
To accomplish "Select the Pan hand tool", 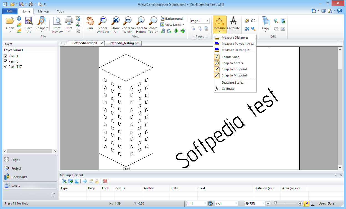I will click(x=90, y=23).
